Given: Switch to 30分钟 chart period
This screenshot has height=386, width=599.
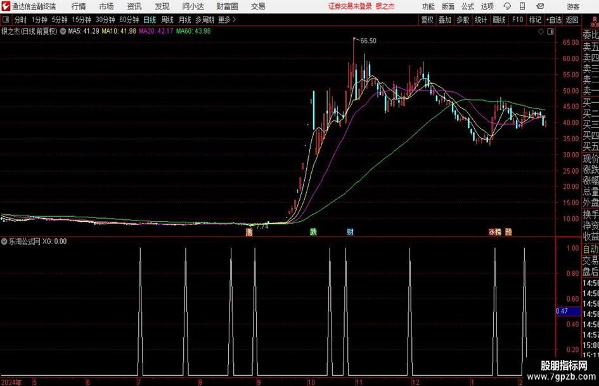Looking at the screenshot, I should pyautogui.click(x=105, y=20).
